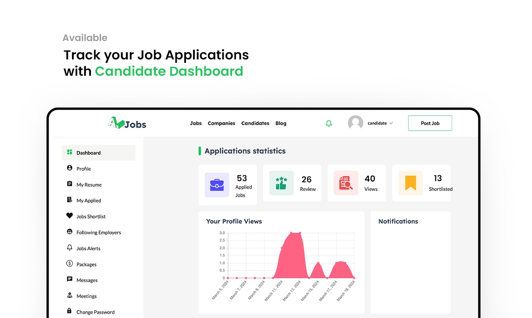The width and height of the screenshot is (532, 318).
Task: Expand the candidate account dropdown
Action: pyautogui.click(x=380, y=123)
